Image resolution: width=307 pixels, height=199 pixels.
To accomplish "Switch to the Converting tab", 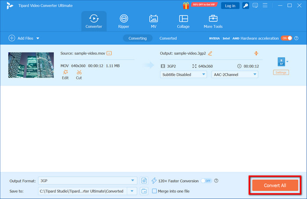I will [x=138, y=38].
